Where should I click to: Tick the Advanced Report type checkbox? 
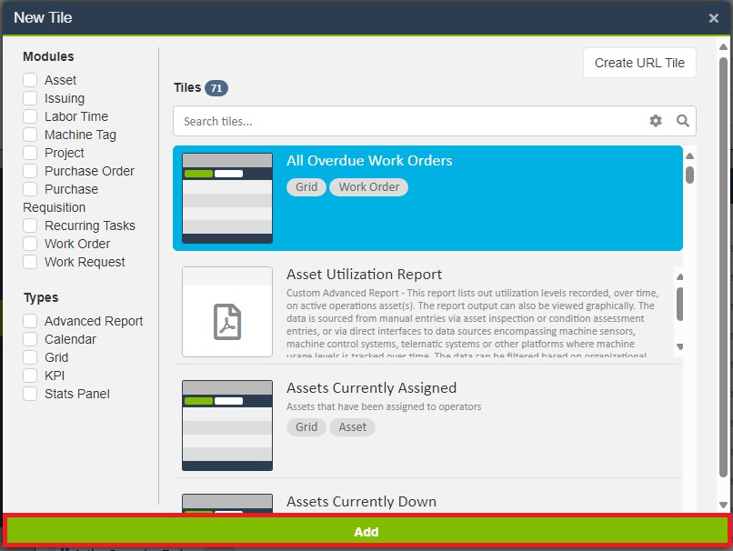(30, 321)
